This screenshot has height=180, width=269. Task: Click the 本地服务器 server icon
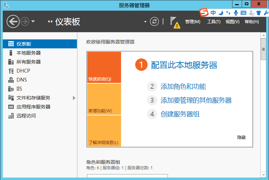coord(11,53)
